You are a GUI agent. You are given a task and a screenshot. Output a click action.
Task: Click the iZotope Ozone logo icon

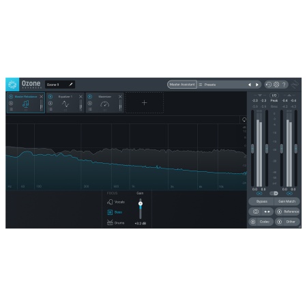tap(12, 85)
